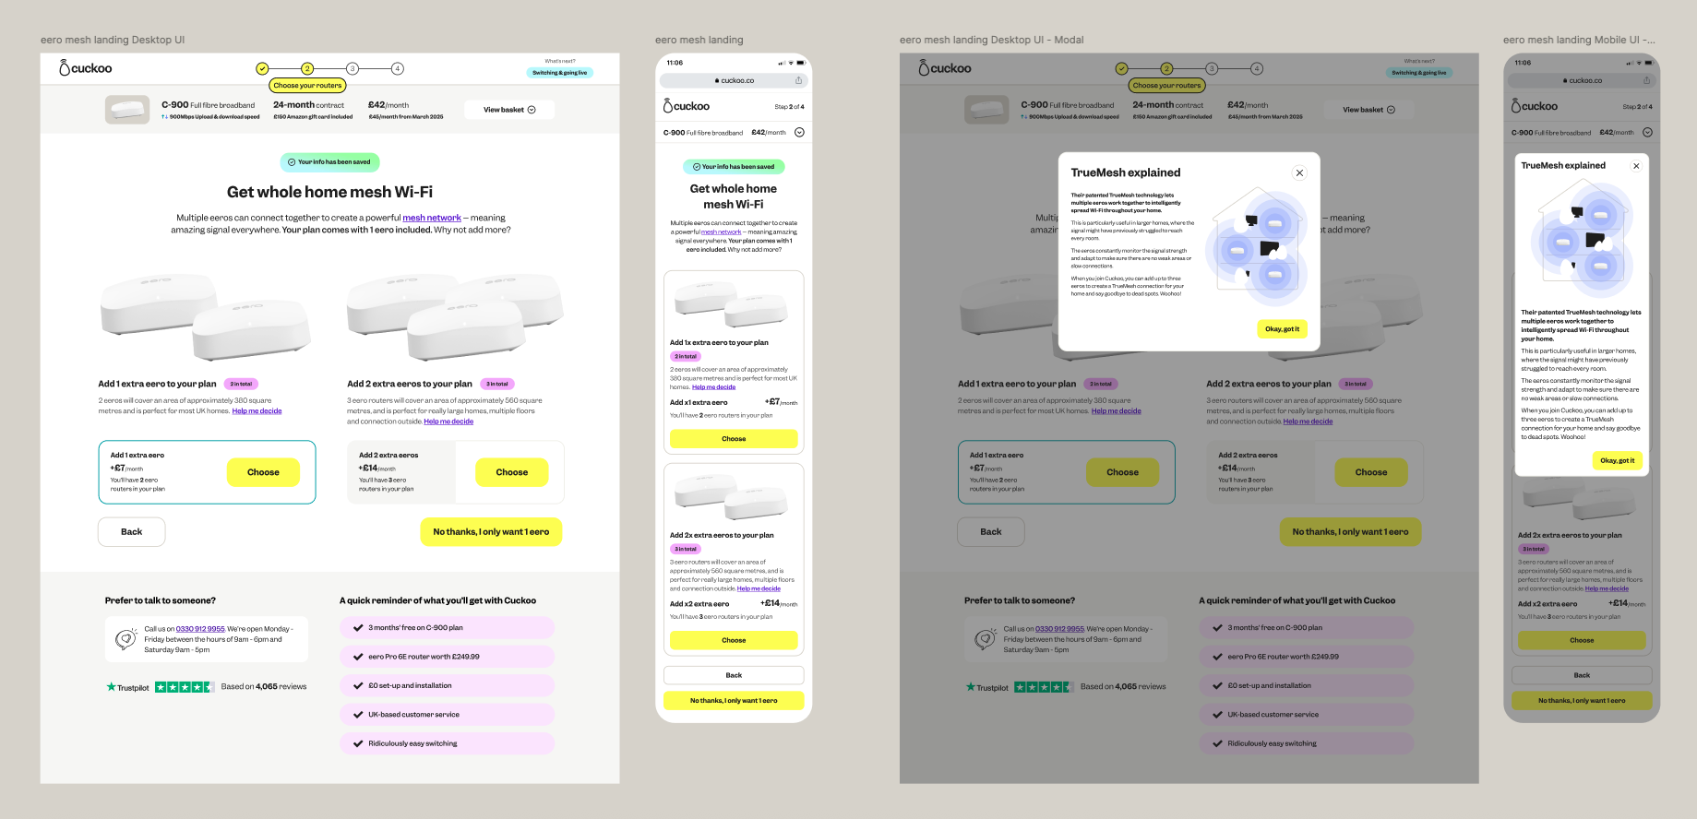Click the speech-bubble heart icon in Desktop UI contact card
1697x819 pixels.
[126, 639]
